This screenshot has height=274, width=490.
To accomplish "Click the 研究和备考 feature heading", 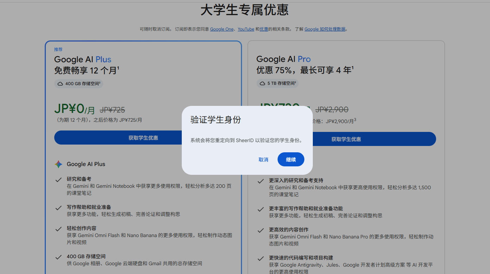I will coord(79,179).
